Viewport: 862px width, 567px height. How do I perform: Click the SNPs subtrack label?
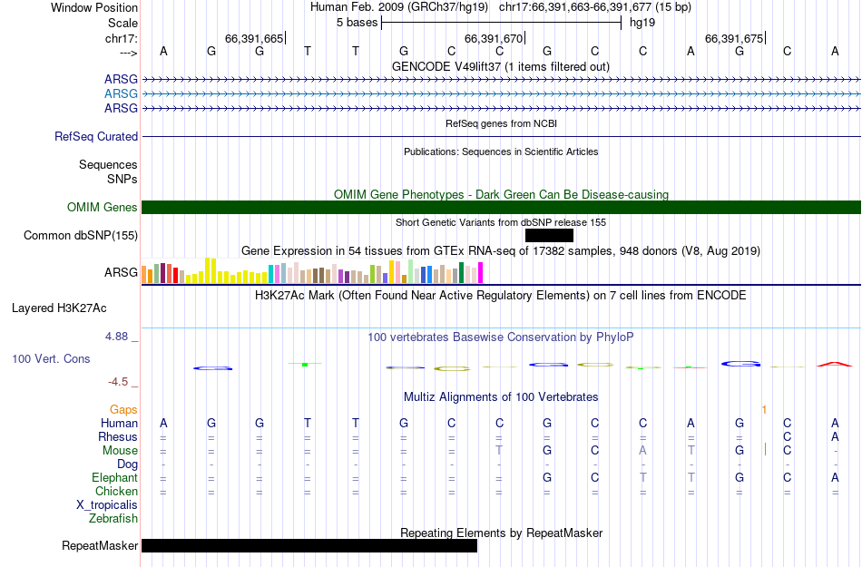[122, 179]
